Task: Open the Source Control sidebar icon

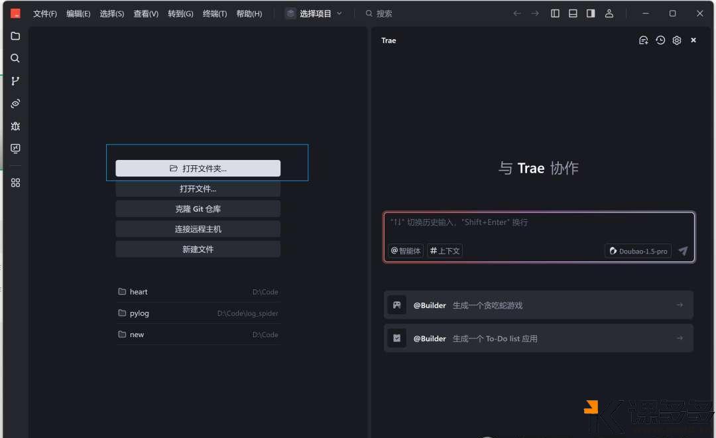Action: pyautogui.click(x=15, y=81)
